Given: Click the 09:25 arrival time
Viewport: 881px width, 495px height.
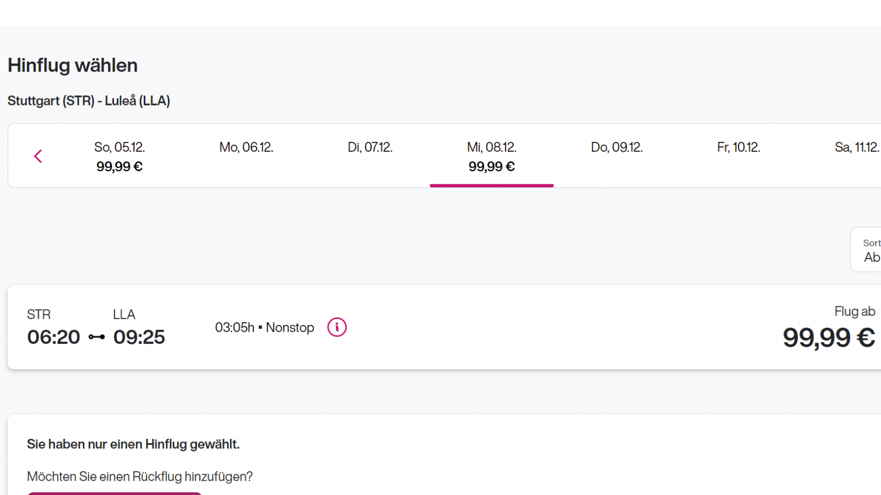Looking at the screenshot, I should [x=139, y=337].
